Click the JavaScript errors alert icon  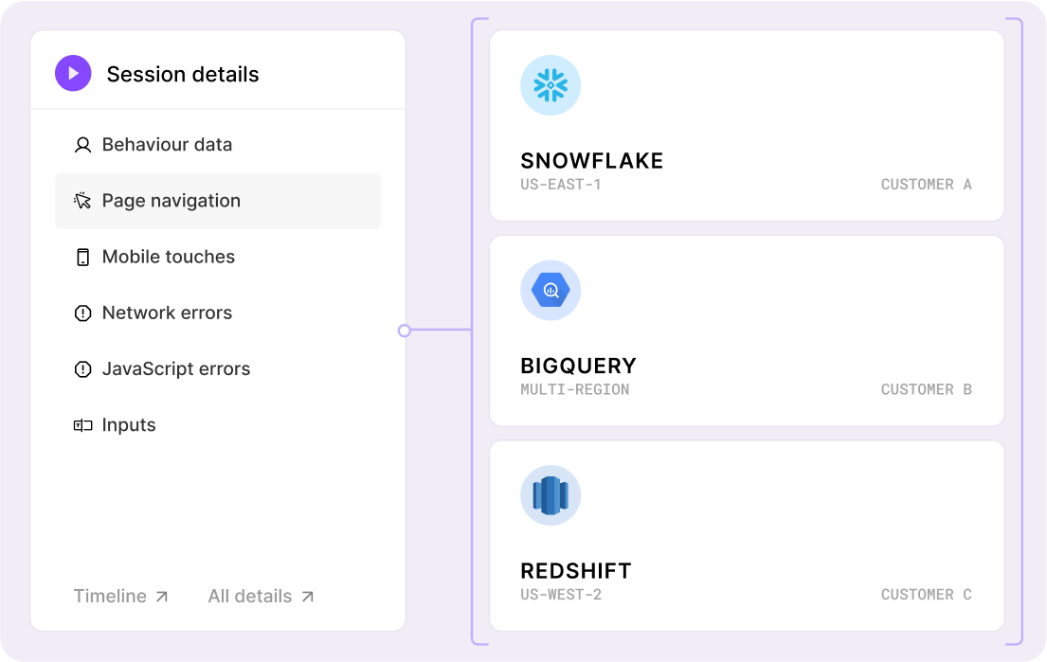(82, 369)
